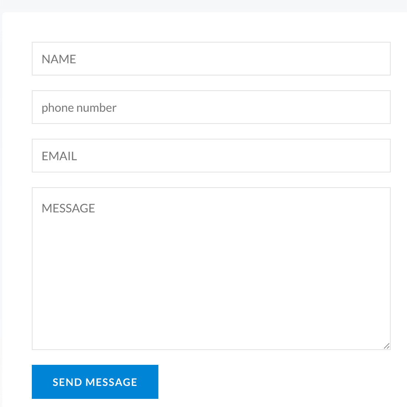Activate the field above MESSAGE
This screenshot has height=407, width=407.
[211, 156]
